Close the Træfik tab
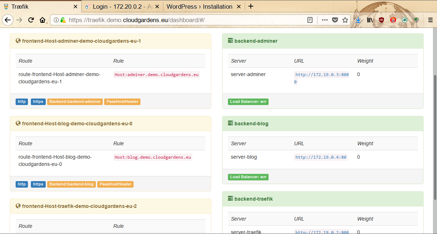Viewport: 437px width, 234px height. click(x=75, y=7)
